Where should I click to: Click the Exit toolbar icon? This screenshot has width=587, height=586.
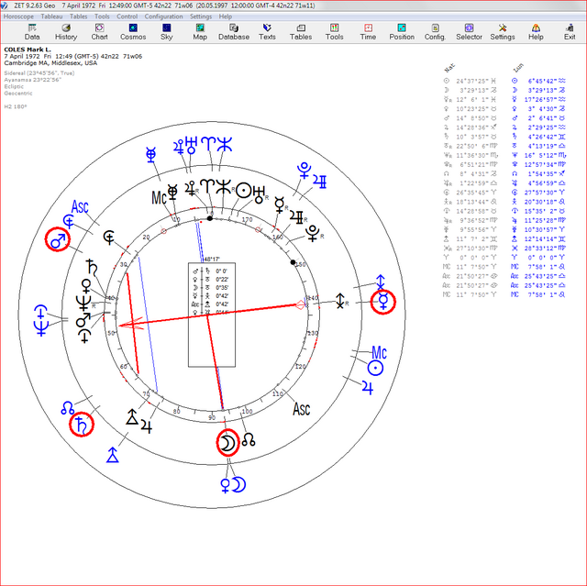click(570, 32)
